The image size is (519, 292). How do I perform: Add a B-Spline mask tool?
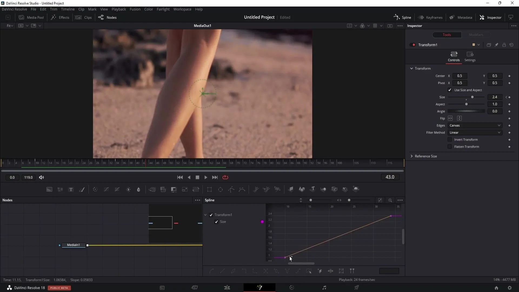242,190
